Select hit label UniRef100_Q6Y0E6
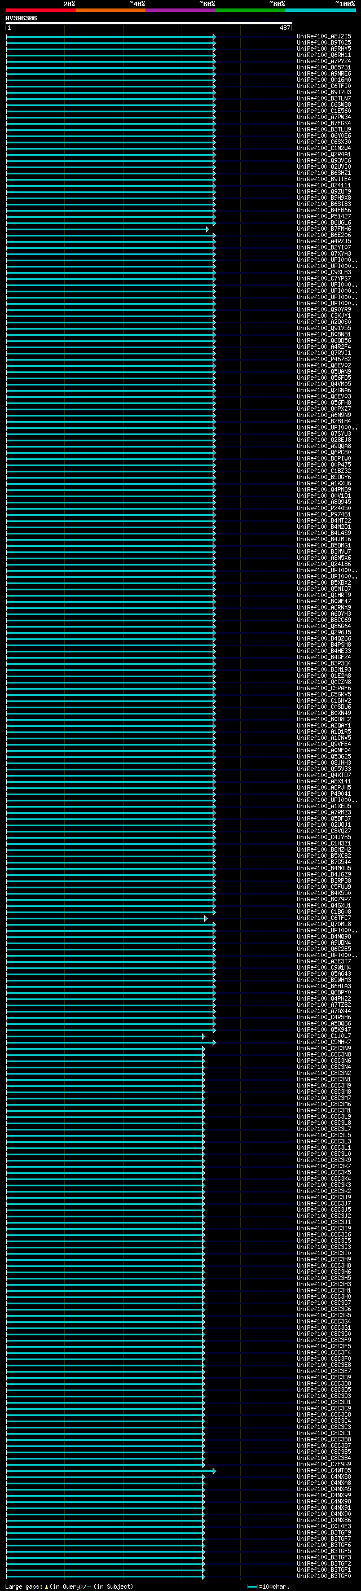 pyautogui.click(x=324, y=136)
